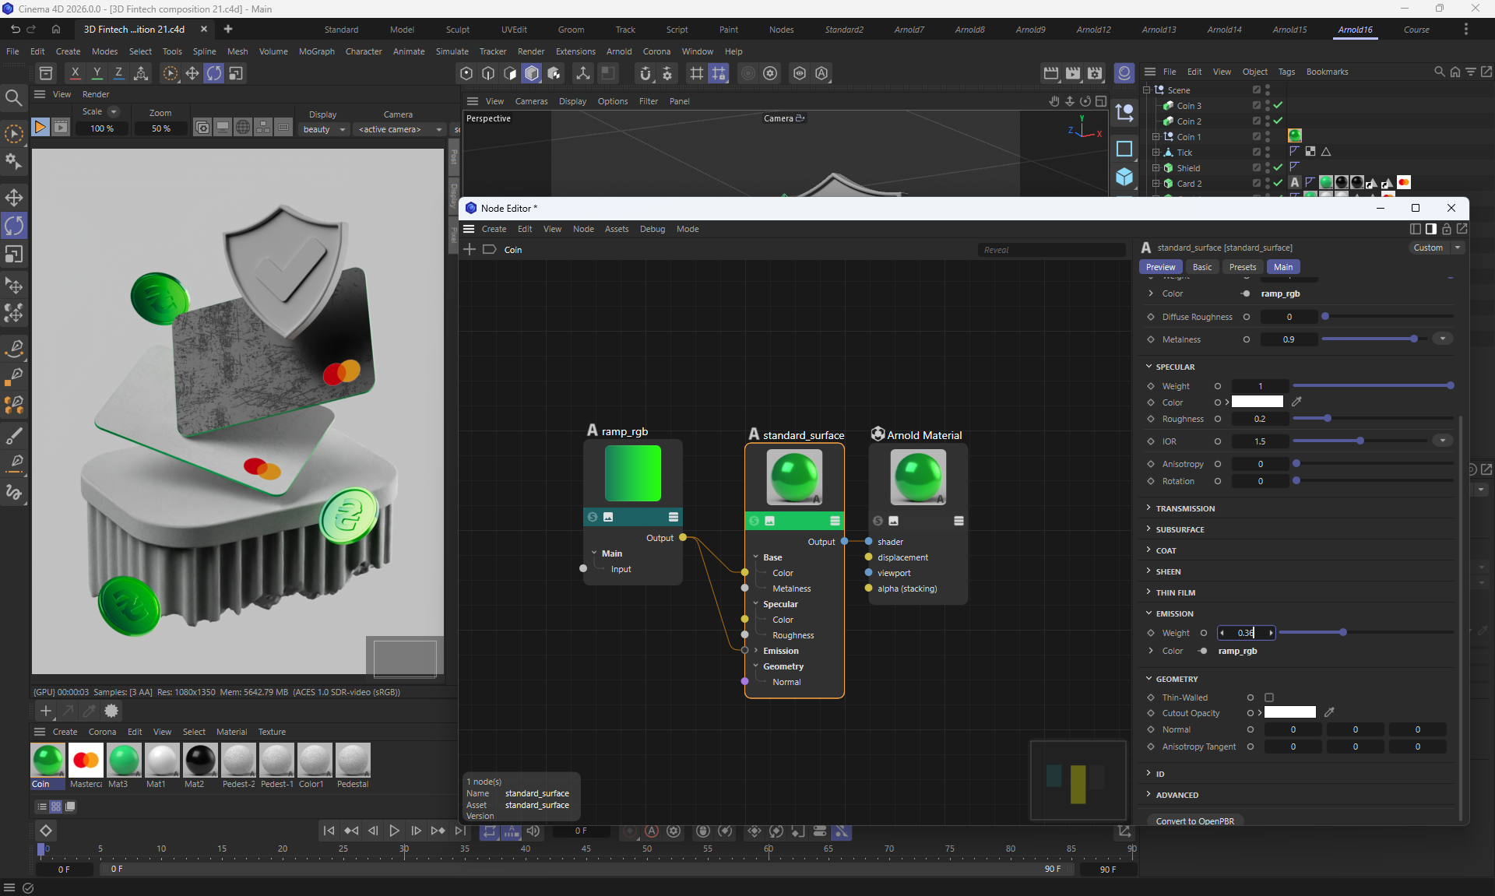Click the ramp_rgb node preview thumbnail
1495x896 pixels.
(632, 473)
